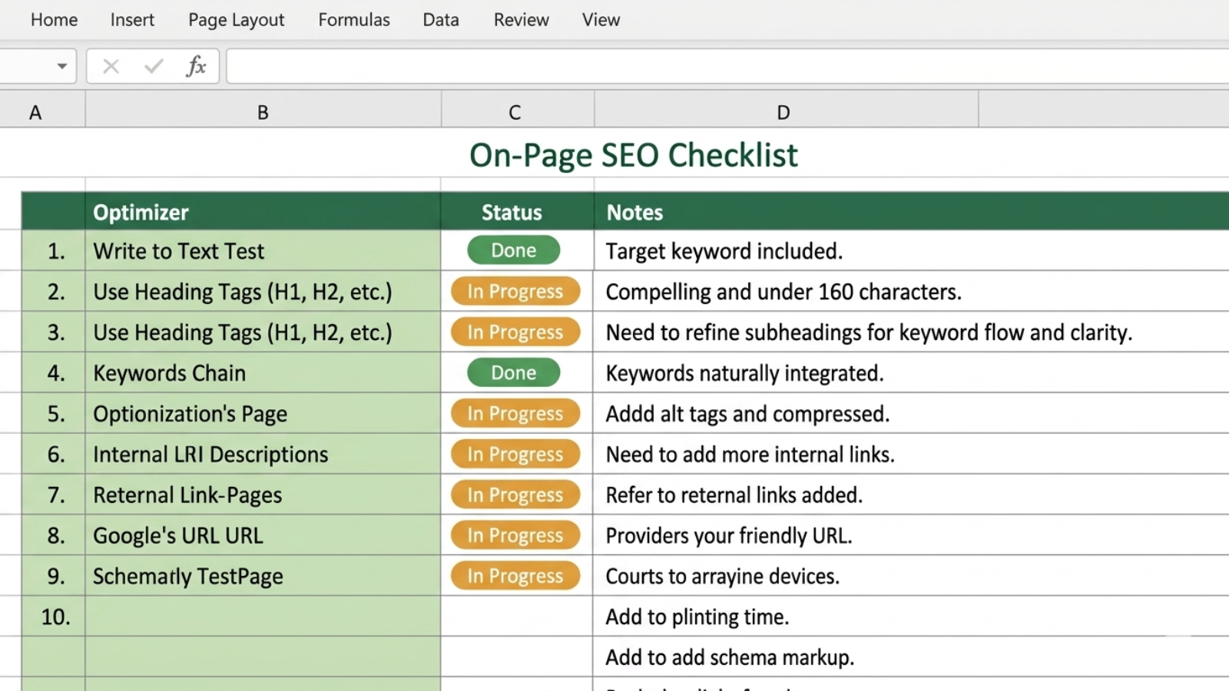Select note 'Need to add more internal links.'
The width and height of the screenshot is (1229, 691).
point(911,455)
